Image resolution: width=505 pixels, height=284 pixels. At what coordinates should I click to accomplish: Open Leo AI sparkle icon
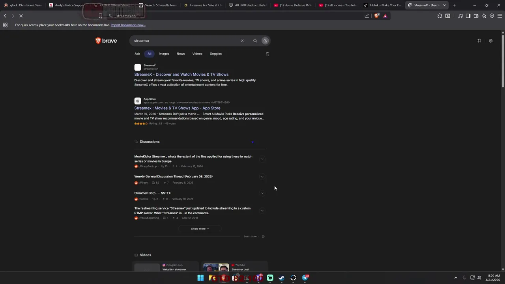coord(484,16)
